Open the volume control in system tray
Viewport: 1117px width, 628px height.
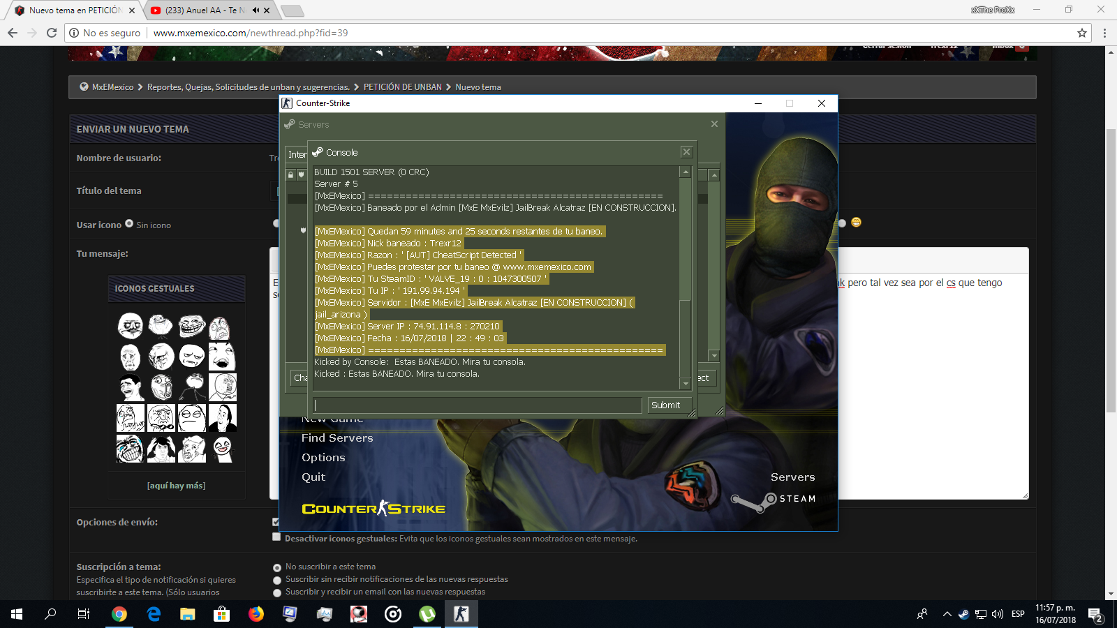click(998, 614)
